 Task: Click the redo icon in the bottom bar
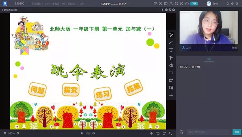[x=164, y=133]
